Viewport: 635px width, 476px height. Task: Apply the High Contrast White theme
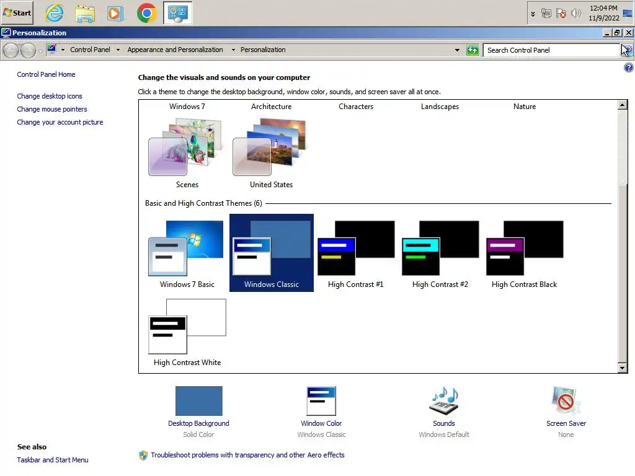(187, 332)
